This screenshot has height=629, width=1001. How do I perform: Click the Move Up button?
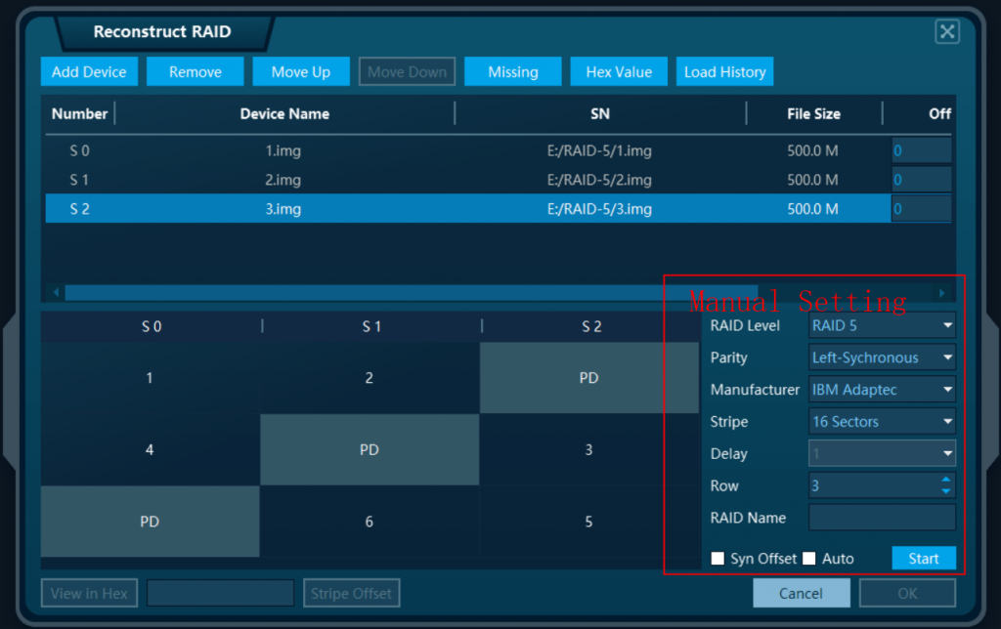coord(301,70)
